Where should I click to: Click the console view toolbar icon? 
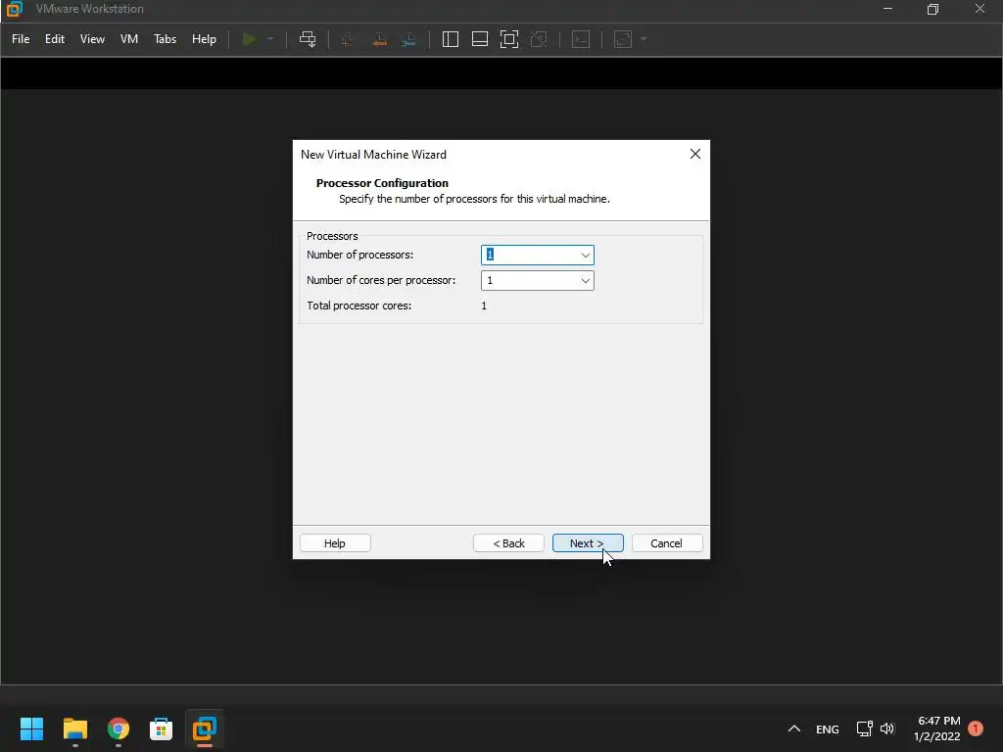click(581, 39)
